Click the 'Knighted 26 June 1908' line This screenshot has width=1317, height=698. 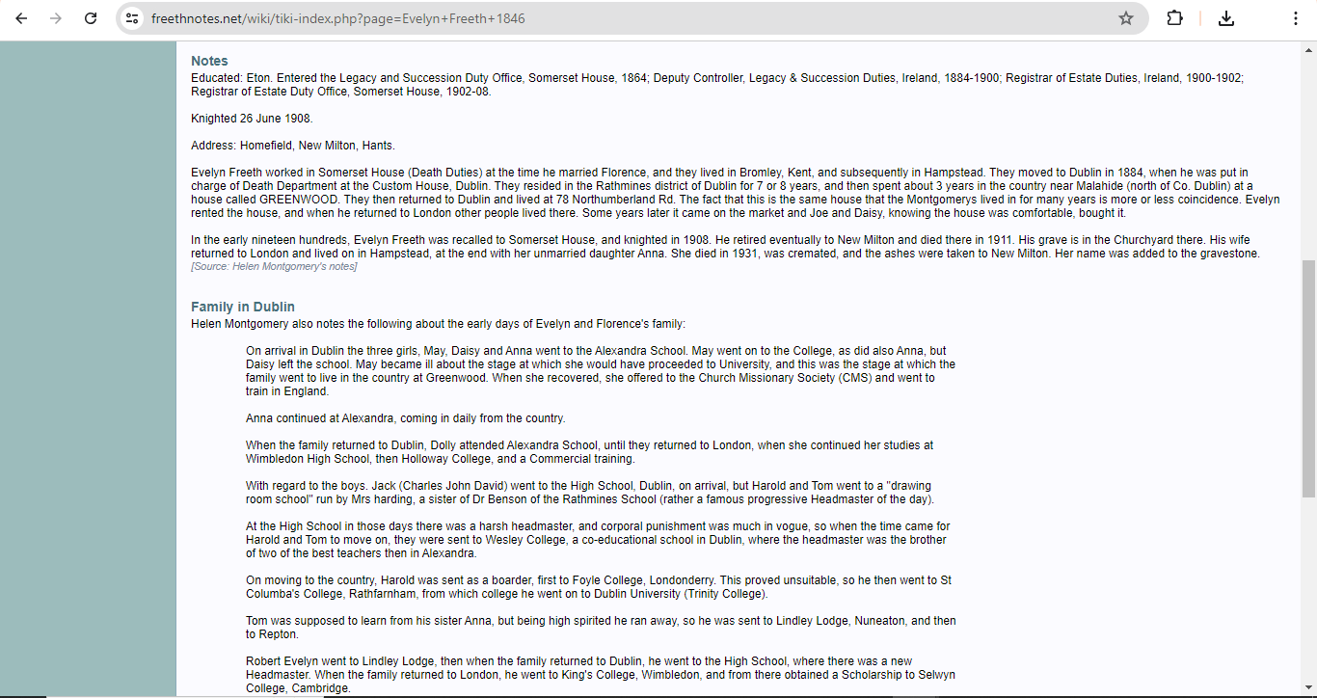click(252, 119)
